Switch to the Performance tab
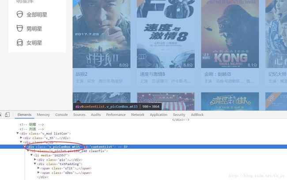Screen dimensions: 287x180 coord(116,114)
